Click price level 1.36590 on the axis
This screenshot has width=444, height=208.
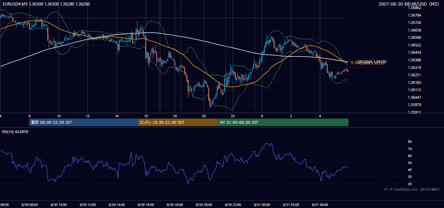414,37
